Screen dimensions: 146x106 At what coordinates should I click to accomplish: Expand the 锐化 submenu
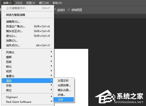coord(28,66)
